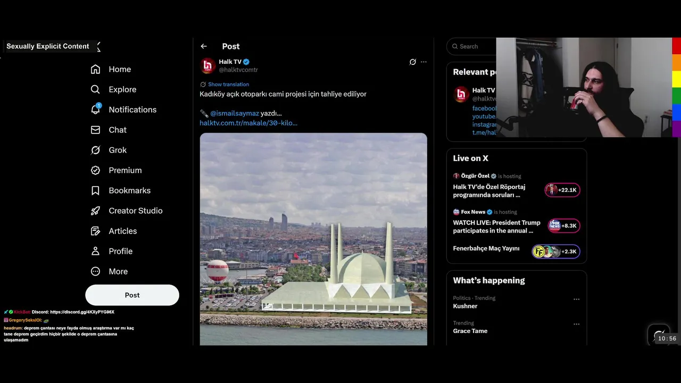This screenshot has height=383, width=681.
Task: Open the options menu for Kushner trend
Action: (576, 299)
